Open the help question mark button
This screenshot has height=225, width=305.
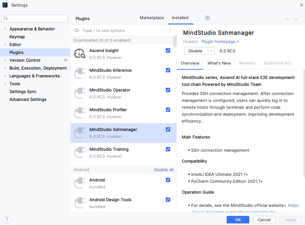point(7,220)
